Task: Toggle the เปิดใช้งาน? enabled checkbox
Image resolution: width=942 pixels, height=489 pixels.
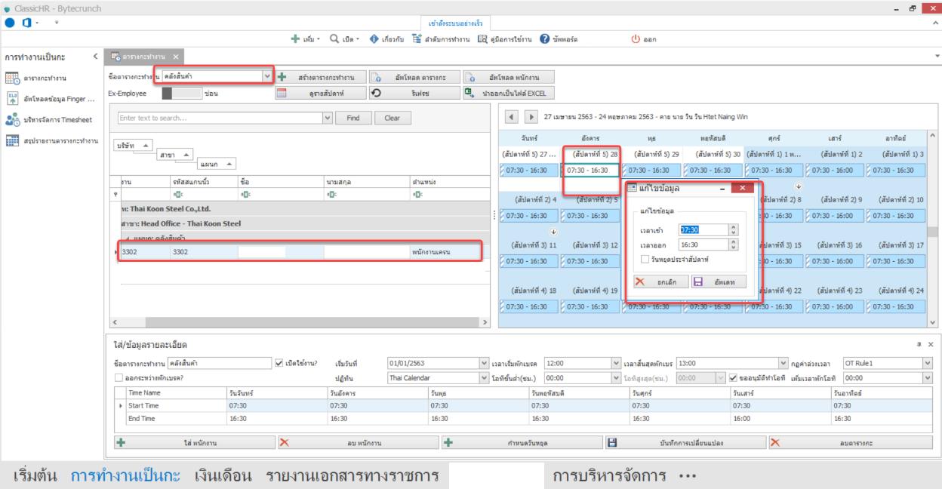Action: [279, 363]
